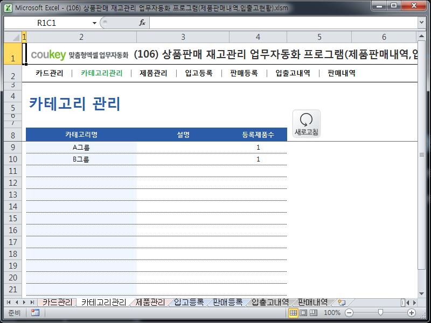Screen dimensions: 431x323
Task: Click the fx insert function icon
Action: click(142, 23)
